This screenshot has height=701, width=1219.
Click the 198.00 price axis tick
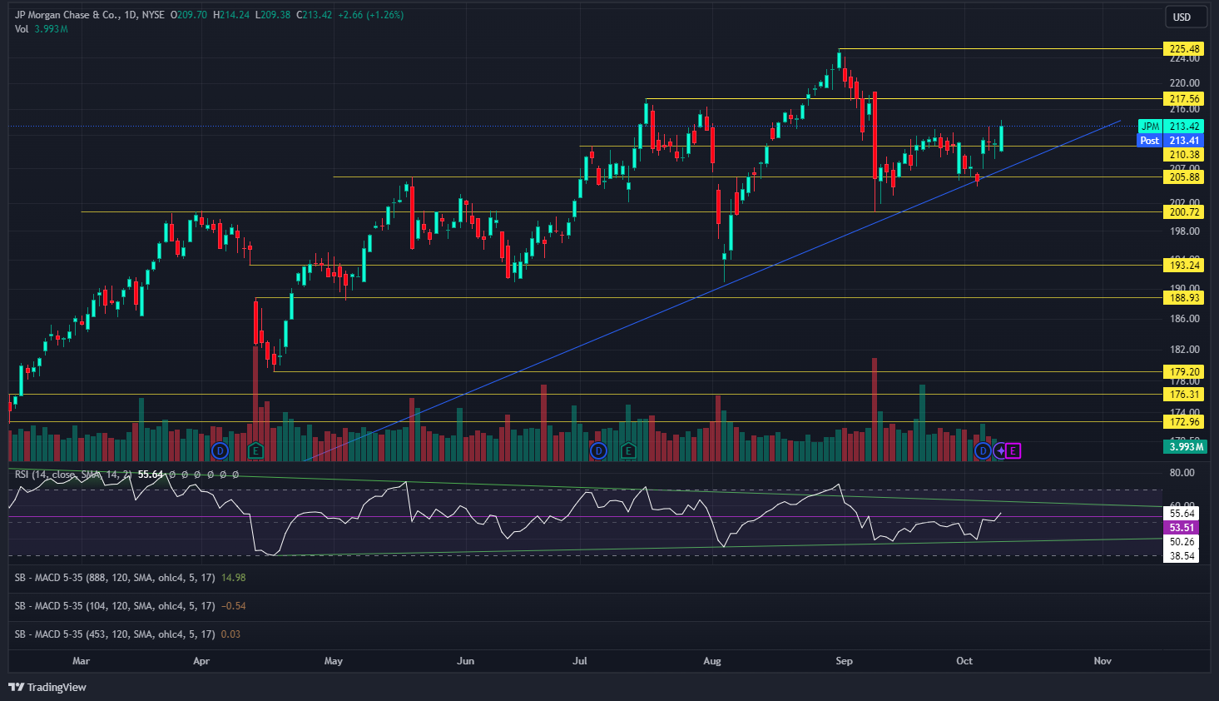[1185, 231]
